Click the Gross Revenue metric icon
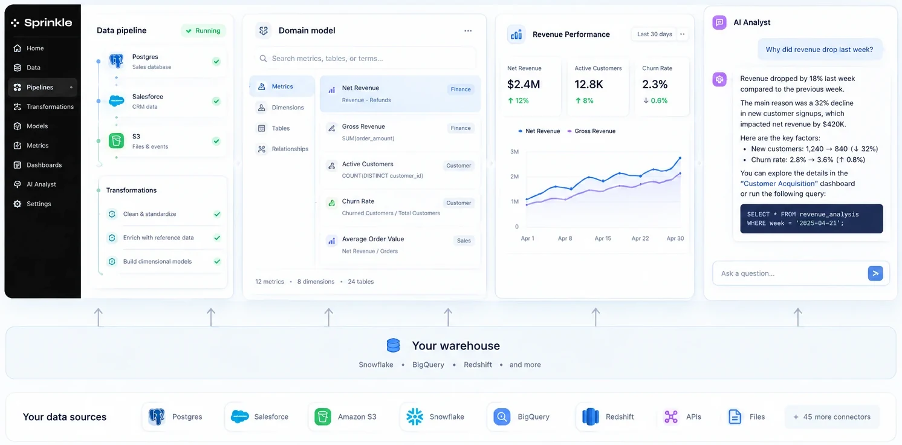 [x=331, y=128]
